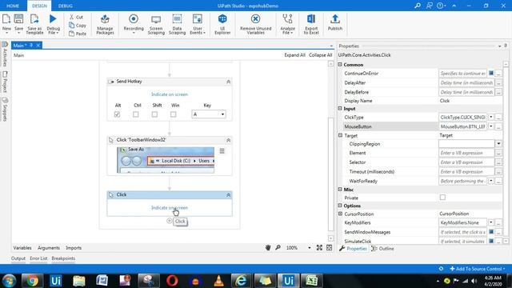Open the Project side panel

[5, 82]
